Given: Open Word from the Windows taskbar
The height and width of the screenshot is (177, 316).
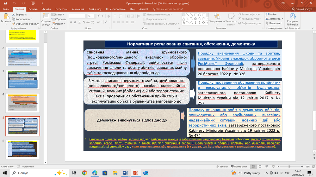Looking at the screenshot, I should (125, 173).
